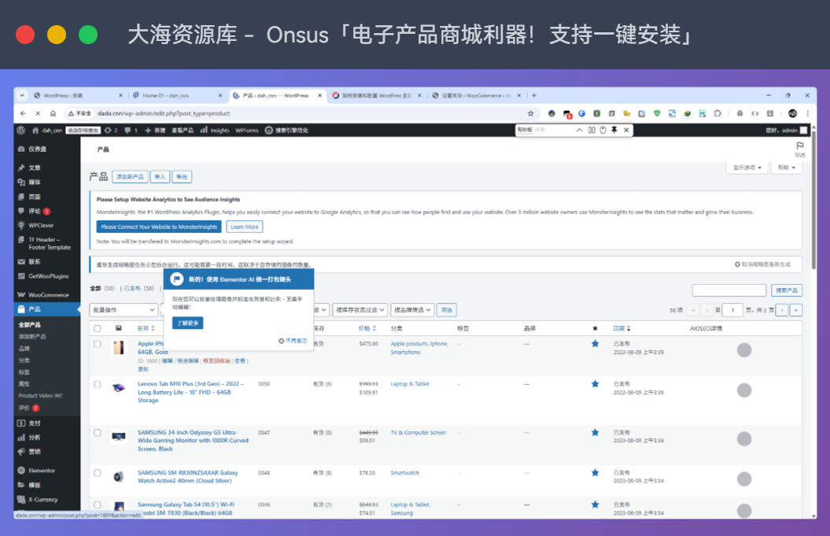Image resolution: width=830 pixels, height=536 pixels.
Task: Toggle the select-all checkbox in table header
Action: [x=98, y=328]
